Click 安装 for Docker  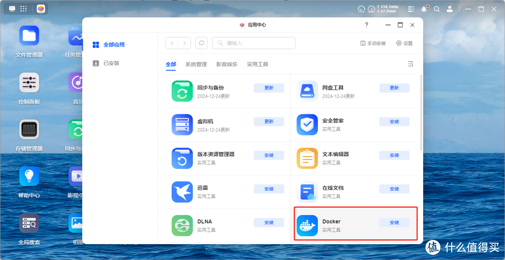click(x=394, y=223)
